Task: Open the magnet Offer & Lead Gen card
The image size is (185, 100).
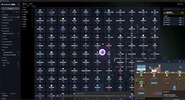Action: [40, 96]
